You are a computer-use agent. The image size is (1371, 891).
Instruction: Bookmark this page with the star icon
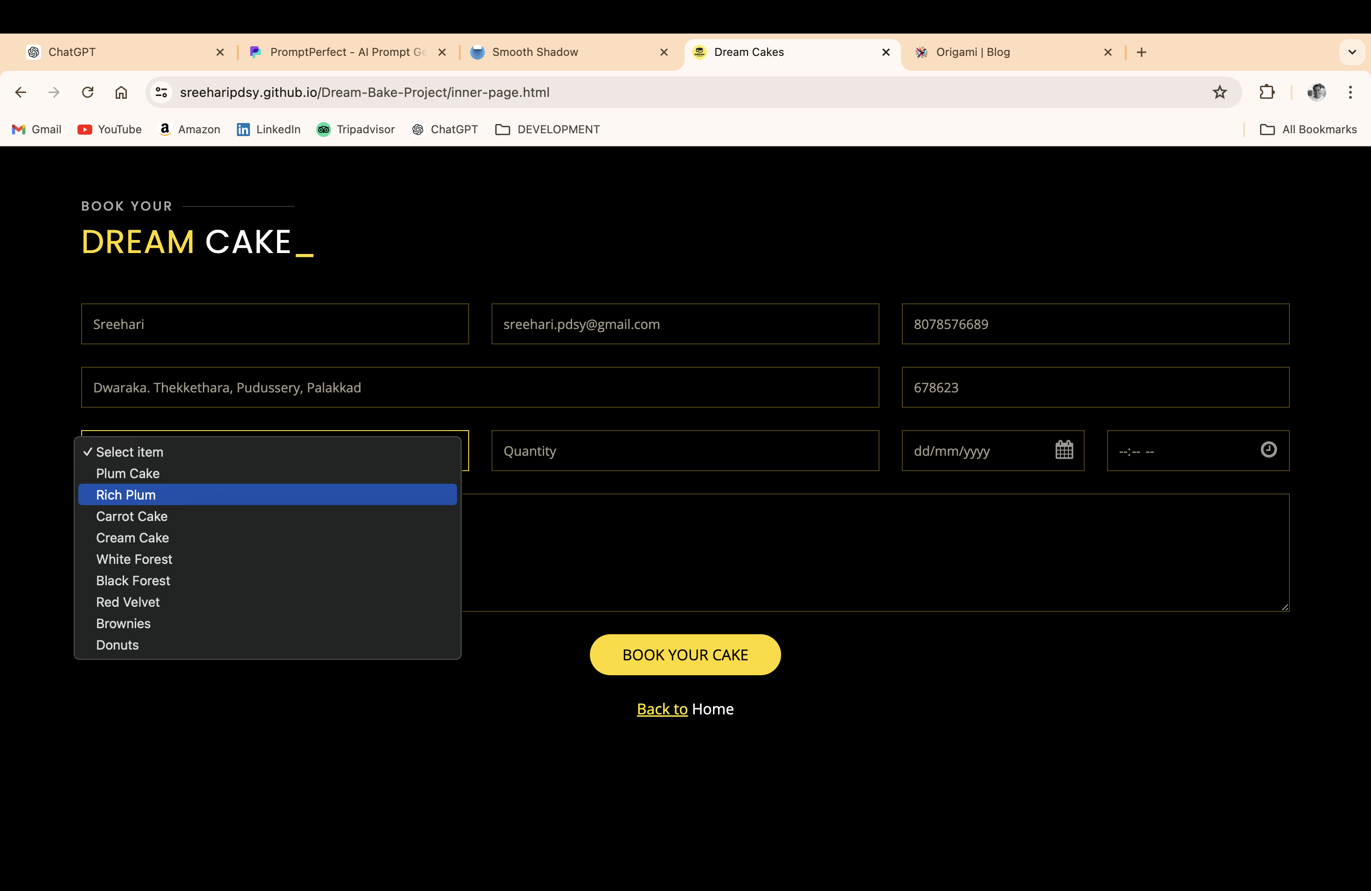coord(1219,92)
